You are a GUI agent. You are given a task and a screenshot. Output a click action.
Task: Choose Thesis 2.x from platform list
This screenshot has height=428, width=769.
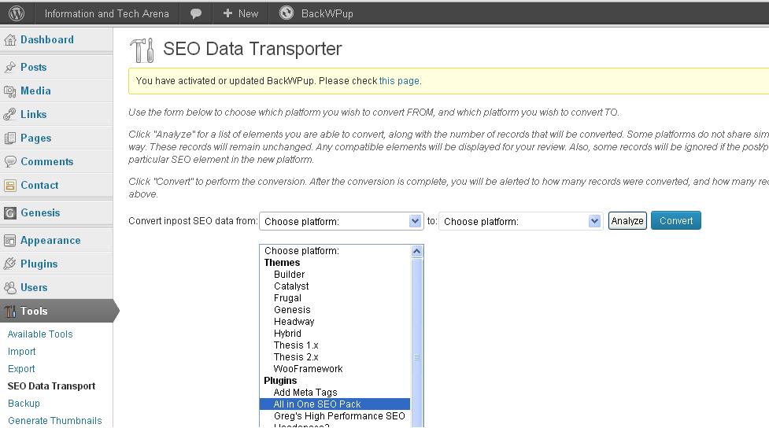pyautogui.click(x=296, y=357)
